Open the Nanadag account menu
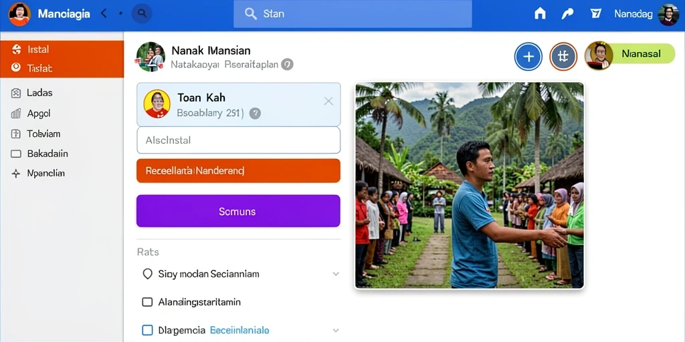Image resolution: width=685 pixels, height=342 pixels. [633, 14]
